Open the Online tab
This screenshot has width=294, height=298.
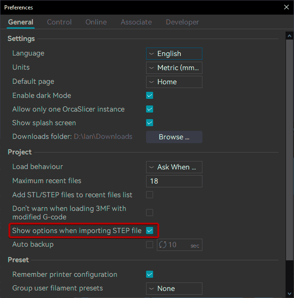click(x=96, y=22)
